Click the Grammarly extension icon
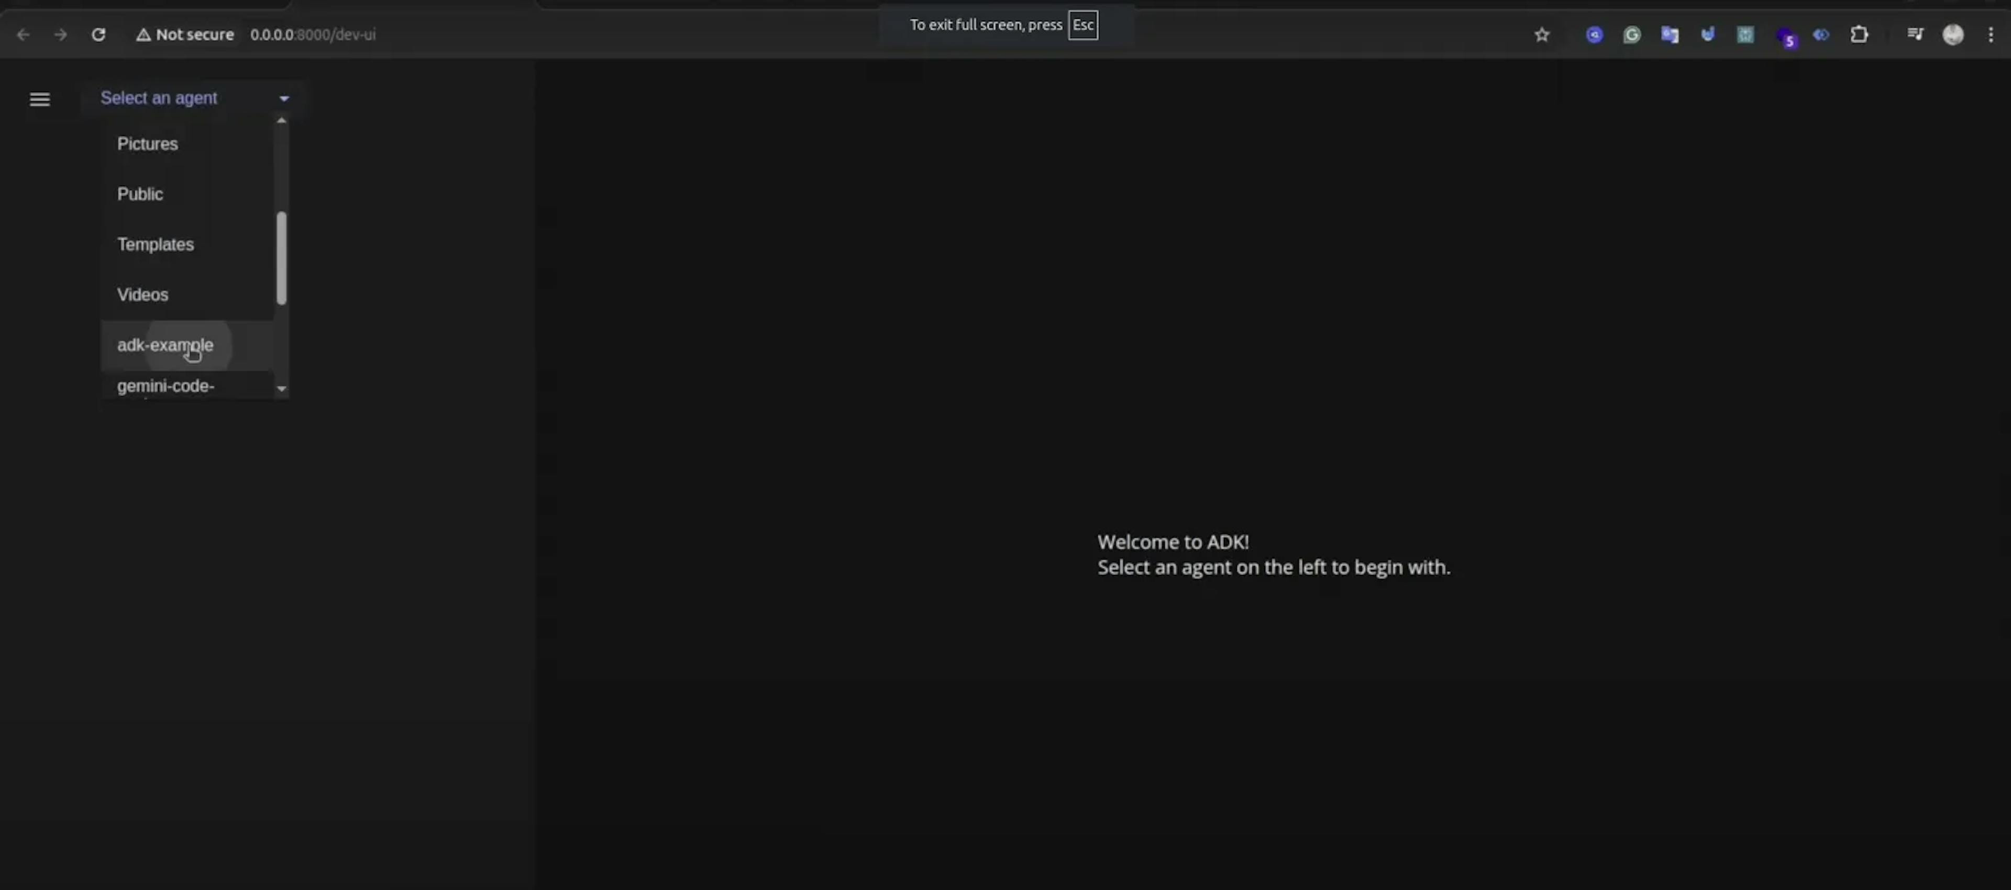The image size is (2011, 890). (1631, 35)
